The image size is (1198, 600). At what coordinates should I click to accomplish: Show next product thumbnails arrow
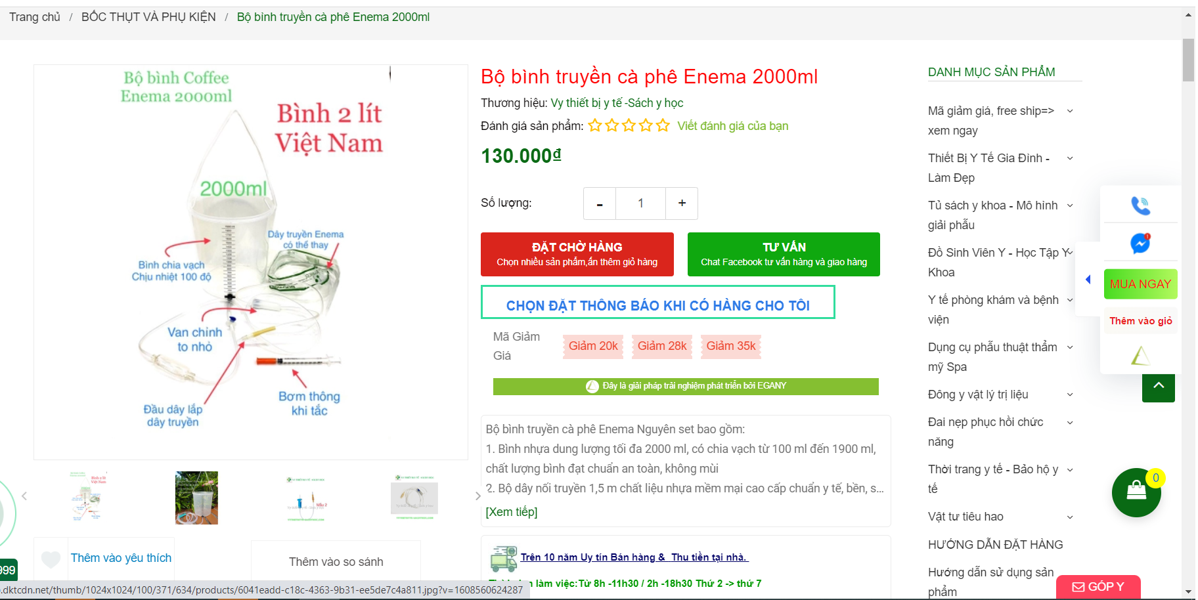477,496
